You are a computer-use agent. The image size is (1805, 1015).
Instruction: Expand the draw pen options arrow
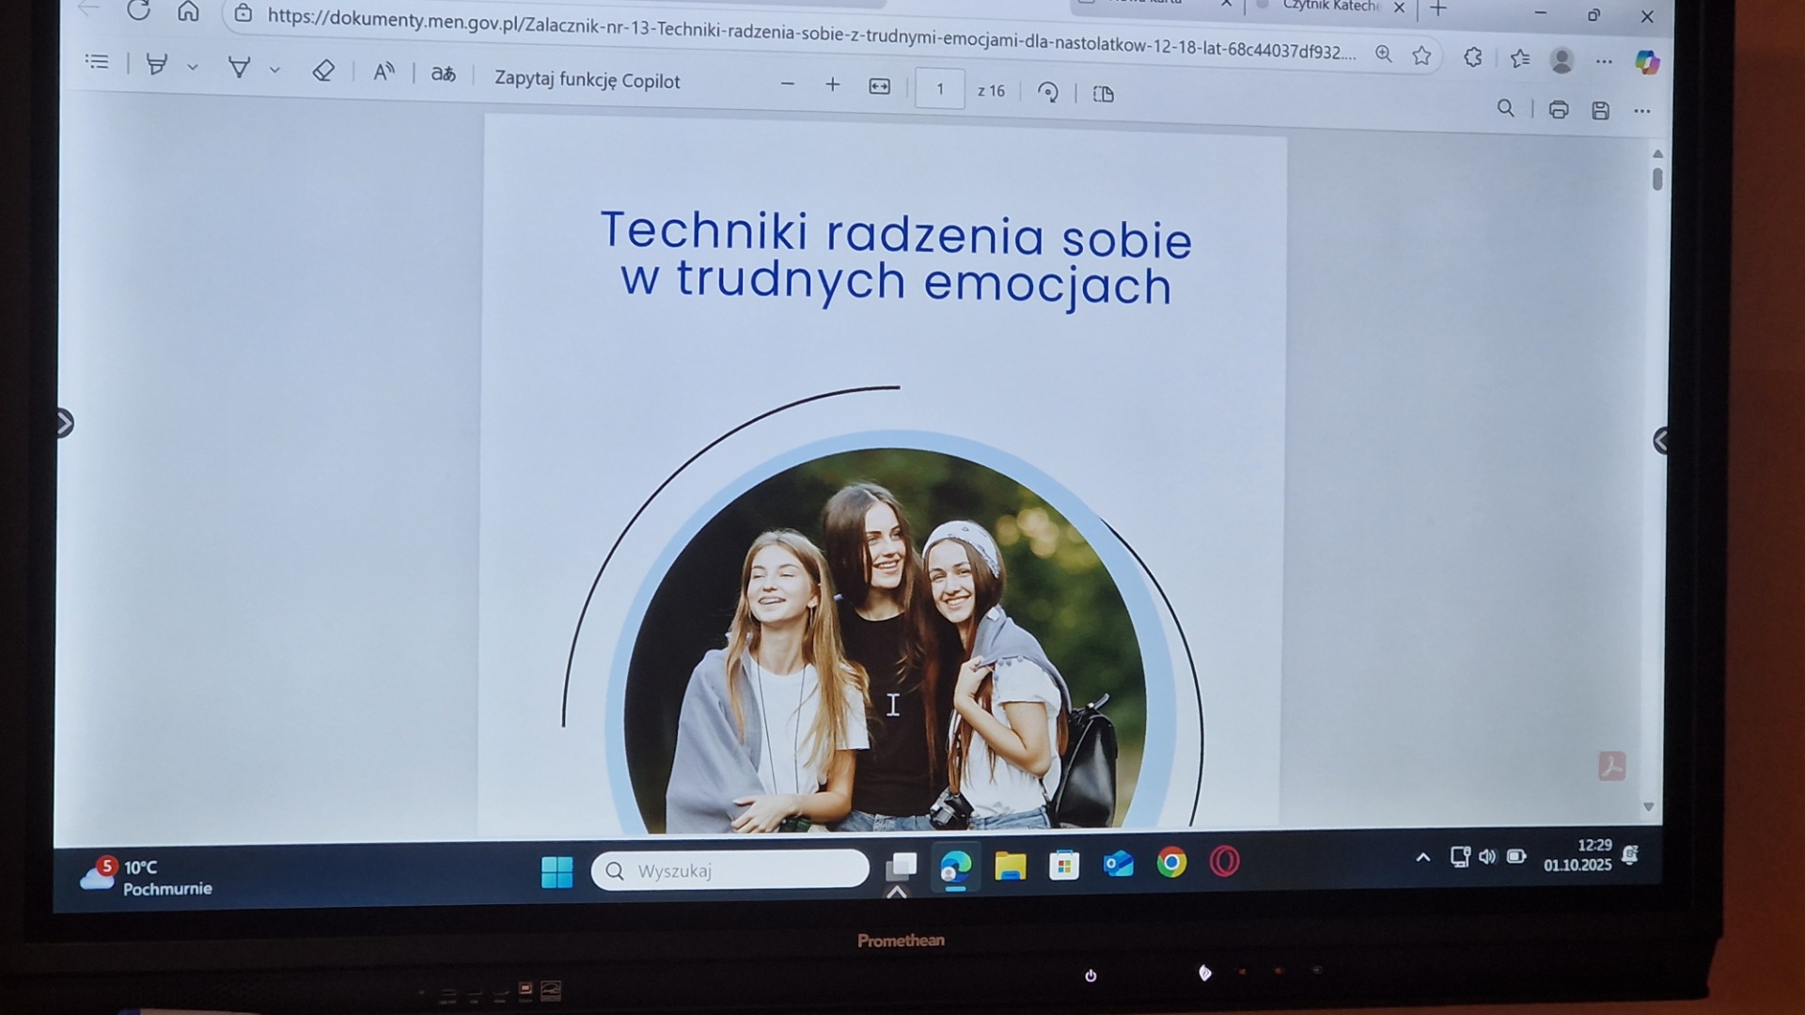(275, 70)
